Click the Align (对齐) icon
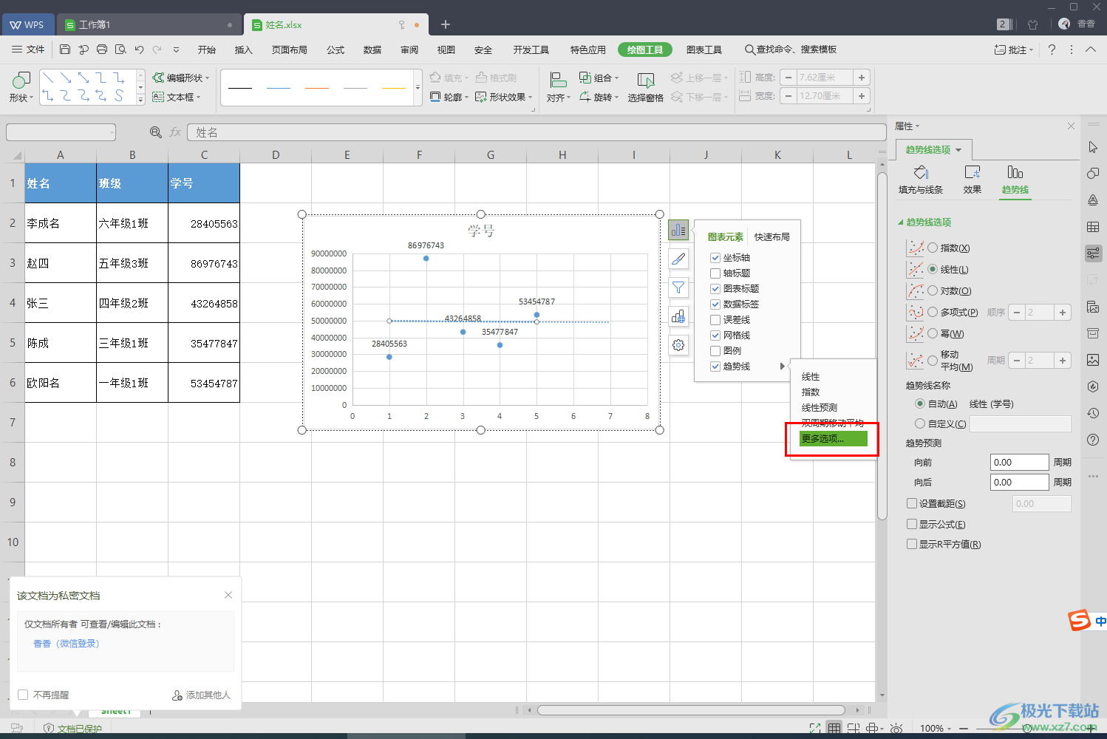This screenshot has height=739, width=1107. click(x=559, y=80)
